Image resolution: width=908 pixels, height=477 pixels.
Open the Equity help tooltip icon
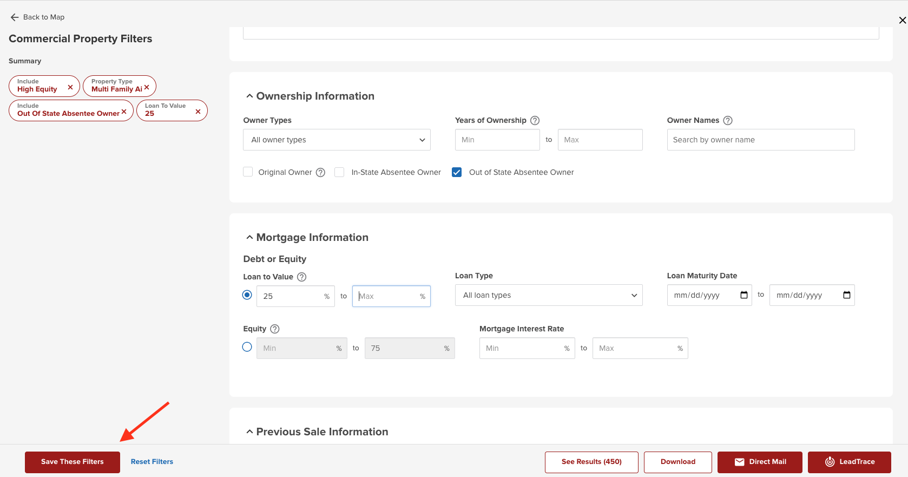point(274,329)
